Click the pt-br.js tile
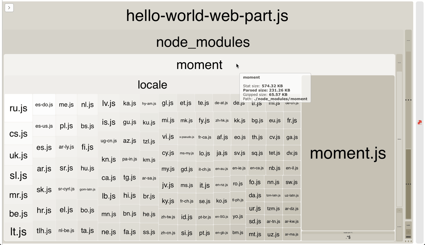Screen dimensions: 425x245 point(205,217)
